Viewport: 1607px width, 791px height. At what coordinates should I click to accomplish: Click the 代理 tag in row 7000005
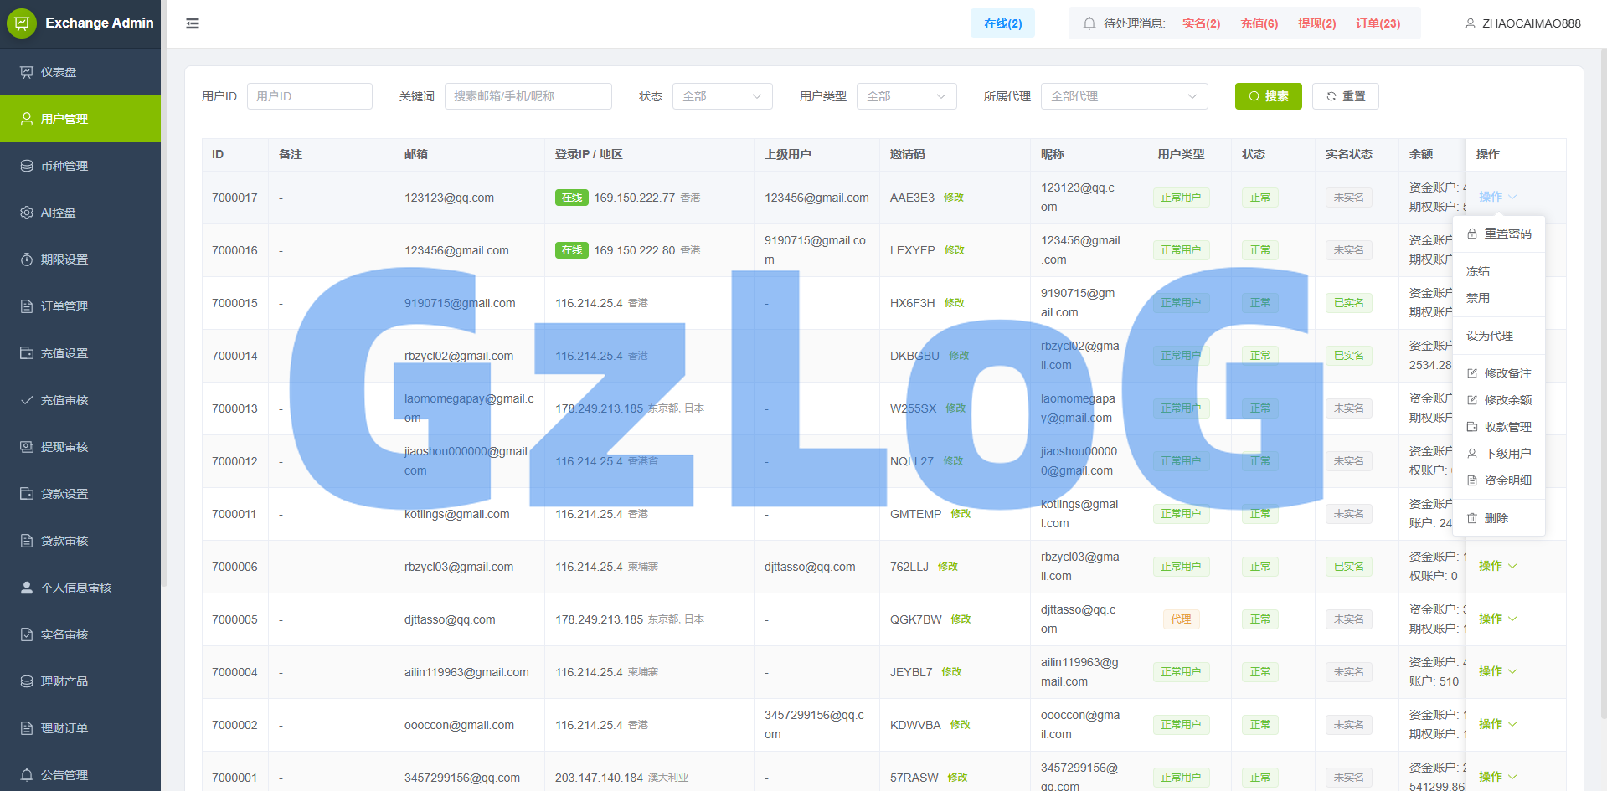point(1181,619)
